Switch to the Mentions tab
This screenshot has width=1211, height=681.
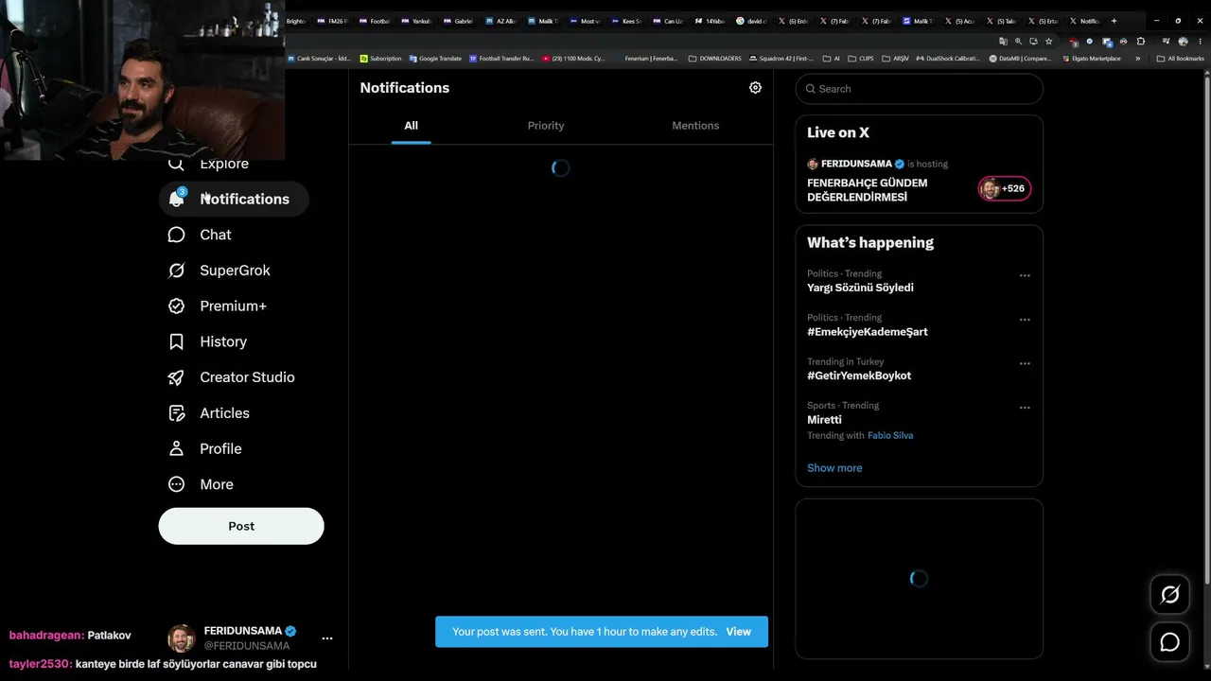click(x=695, y=126)
